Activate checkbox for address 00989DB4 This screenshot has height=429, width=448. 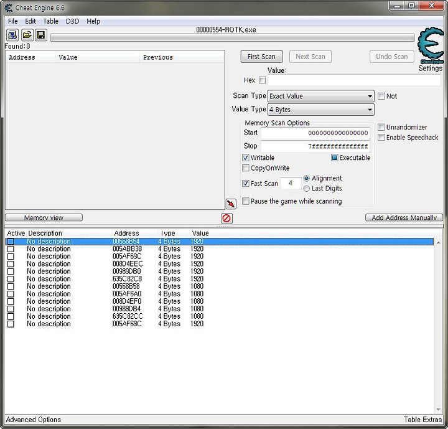(x=11, y=309)
